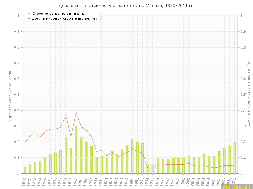The height and width of the screenshot is (189, 253).
Task: Open the be5.biz watermark link
Action: [x=237, y=187]
